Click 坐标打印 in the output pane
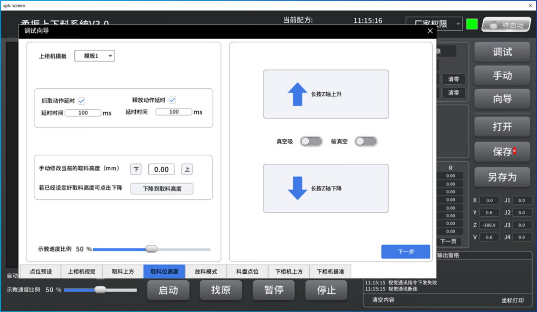 [513, 301]
